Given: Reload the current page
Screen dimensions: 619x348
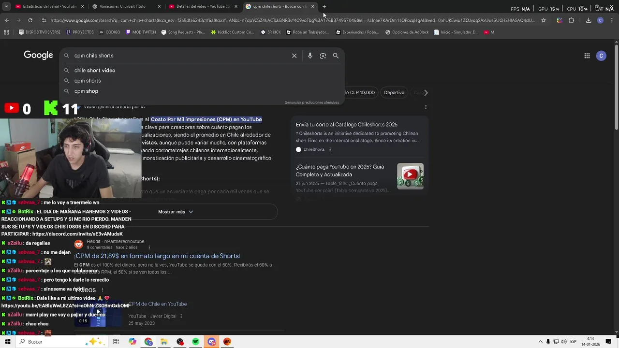Looking at the screenshot, I should [x=30, y=20].
